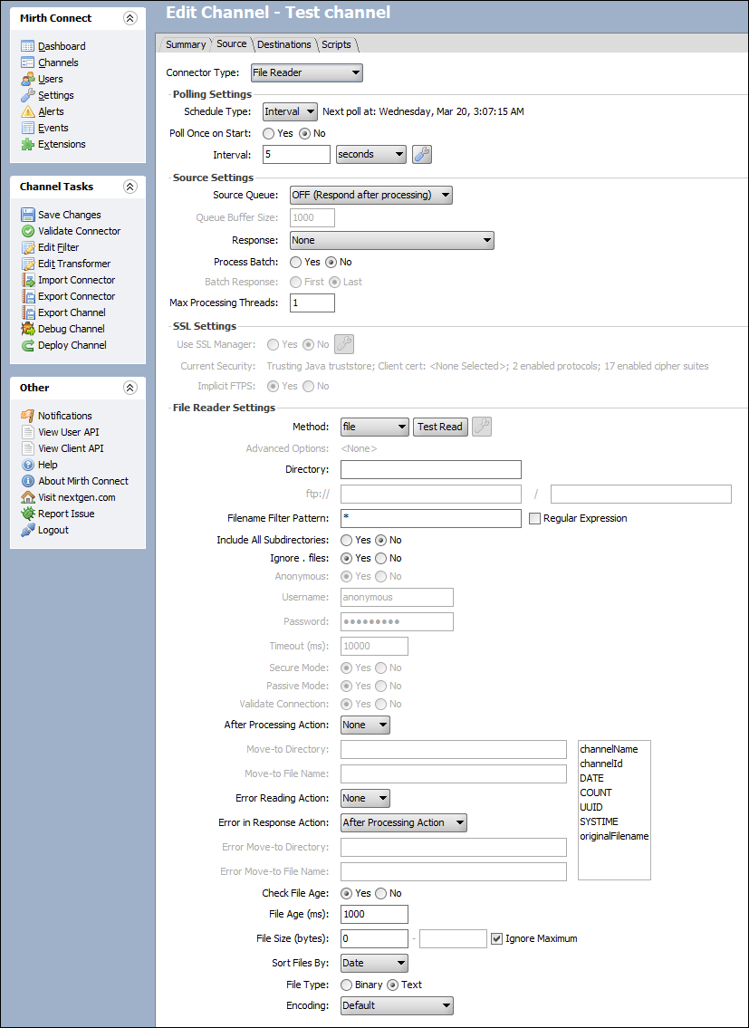
Task: Click the Report Issue bug icon
Action: (27, 514)
